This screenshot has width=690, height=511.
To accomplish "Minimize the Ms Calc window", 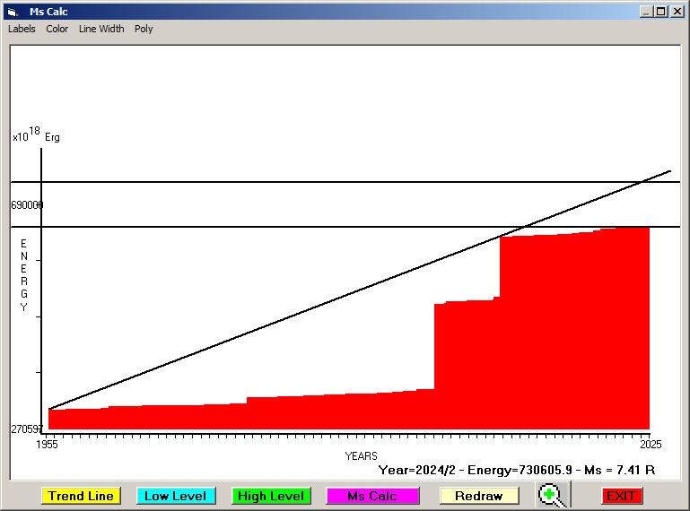I will pyautogui.click(x=646, y=12).
